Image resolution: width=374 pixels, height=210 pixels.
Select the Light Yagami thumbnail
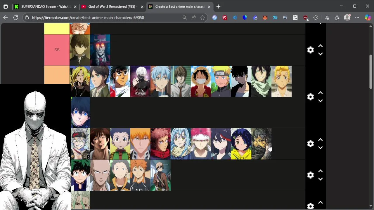coord(181,81)
